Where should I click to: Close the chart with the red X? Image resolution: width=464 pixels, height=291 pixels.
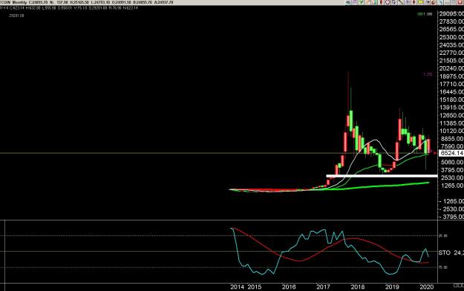point(460,2)
